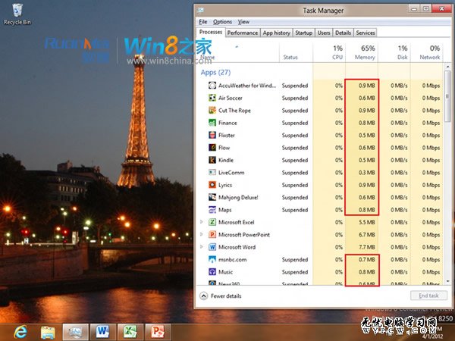The height and width of the screenshot is (341, 455).
Task: Click Microsoft PowerPoint's 6.7 MB memory value
Action: tap(367, 235)
